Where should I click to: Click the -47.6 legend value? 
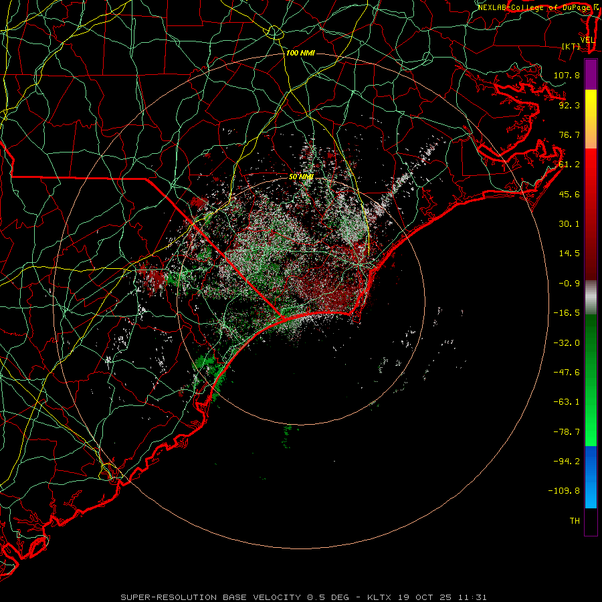[x=567, y=373]
